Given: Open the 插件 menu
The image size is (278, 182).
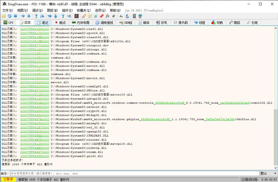Looking at the screenshot, I should (67, 11).
